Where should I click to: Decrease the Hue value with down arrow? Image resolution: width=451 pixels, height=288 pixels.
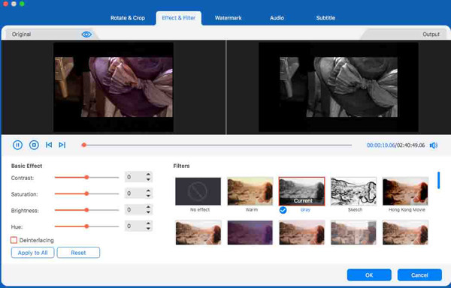coord(148,229)
